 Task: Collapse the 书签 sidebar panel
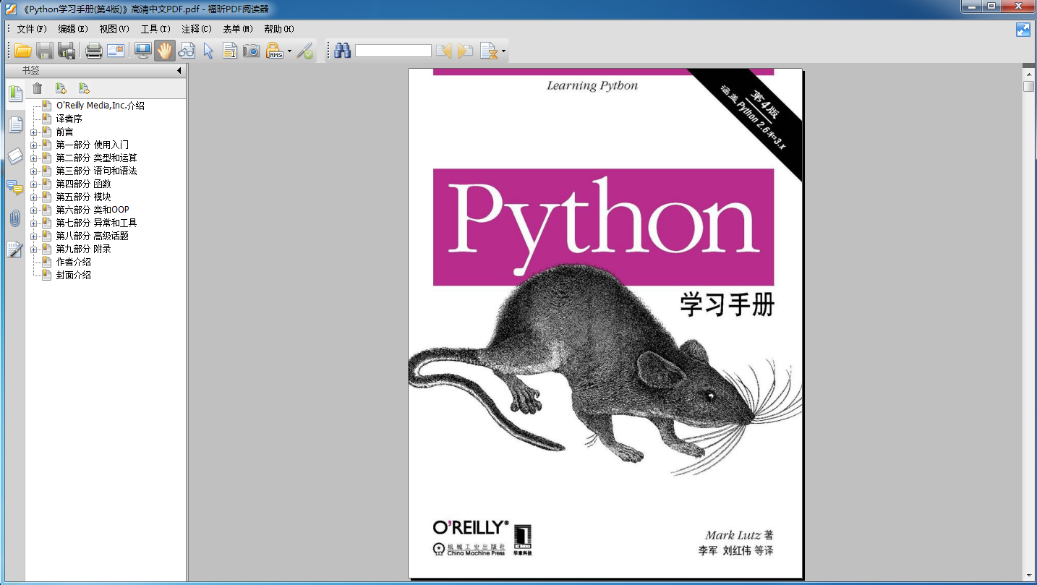(x=179, y=70)
